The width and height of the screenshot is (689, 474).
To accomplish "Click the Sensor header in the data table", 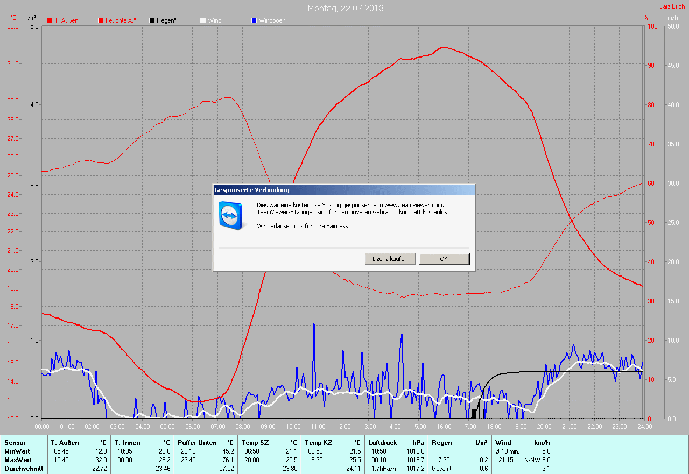I will (15, 443).
